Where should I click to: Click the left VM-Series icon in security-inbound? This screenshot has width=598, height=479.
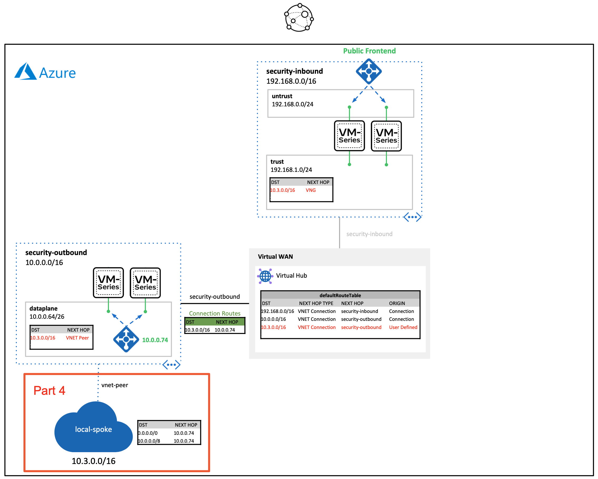[x=349, y=136]
